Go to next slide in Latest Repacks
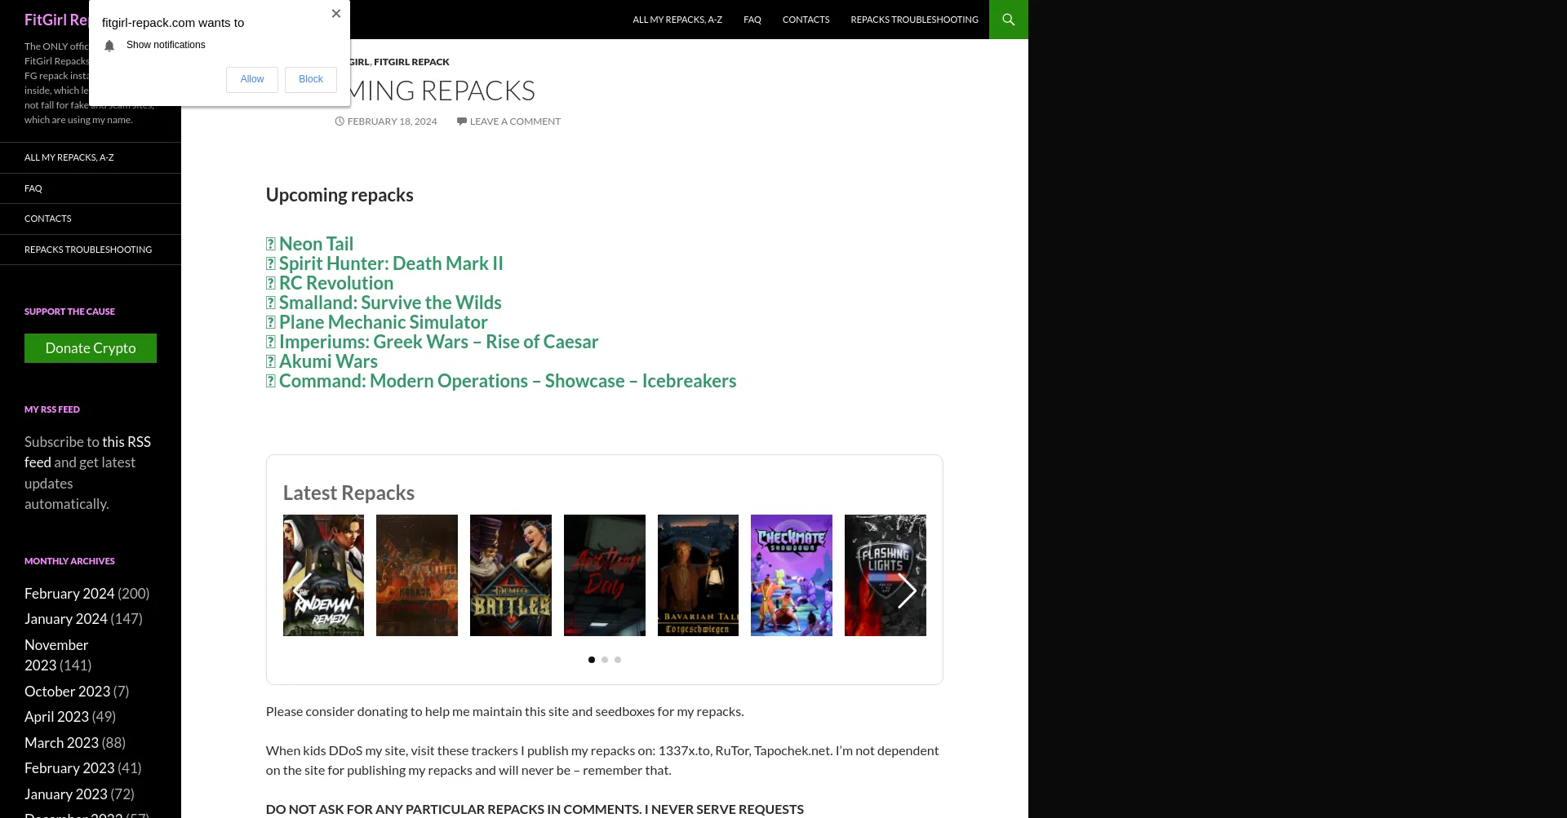 907,590
